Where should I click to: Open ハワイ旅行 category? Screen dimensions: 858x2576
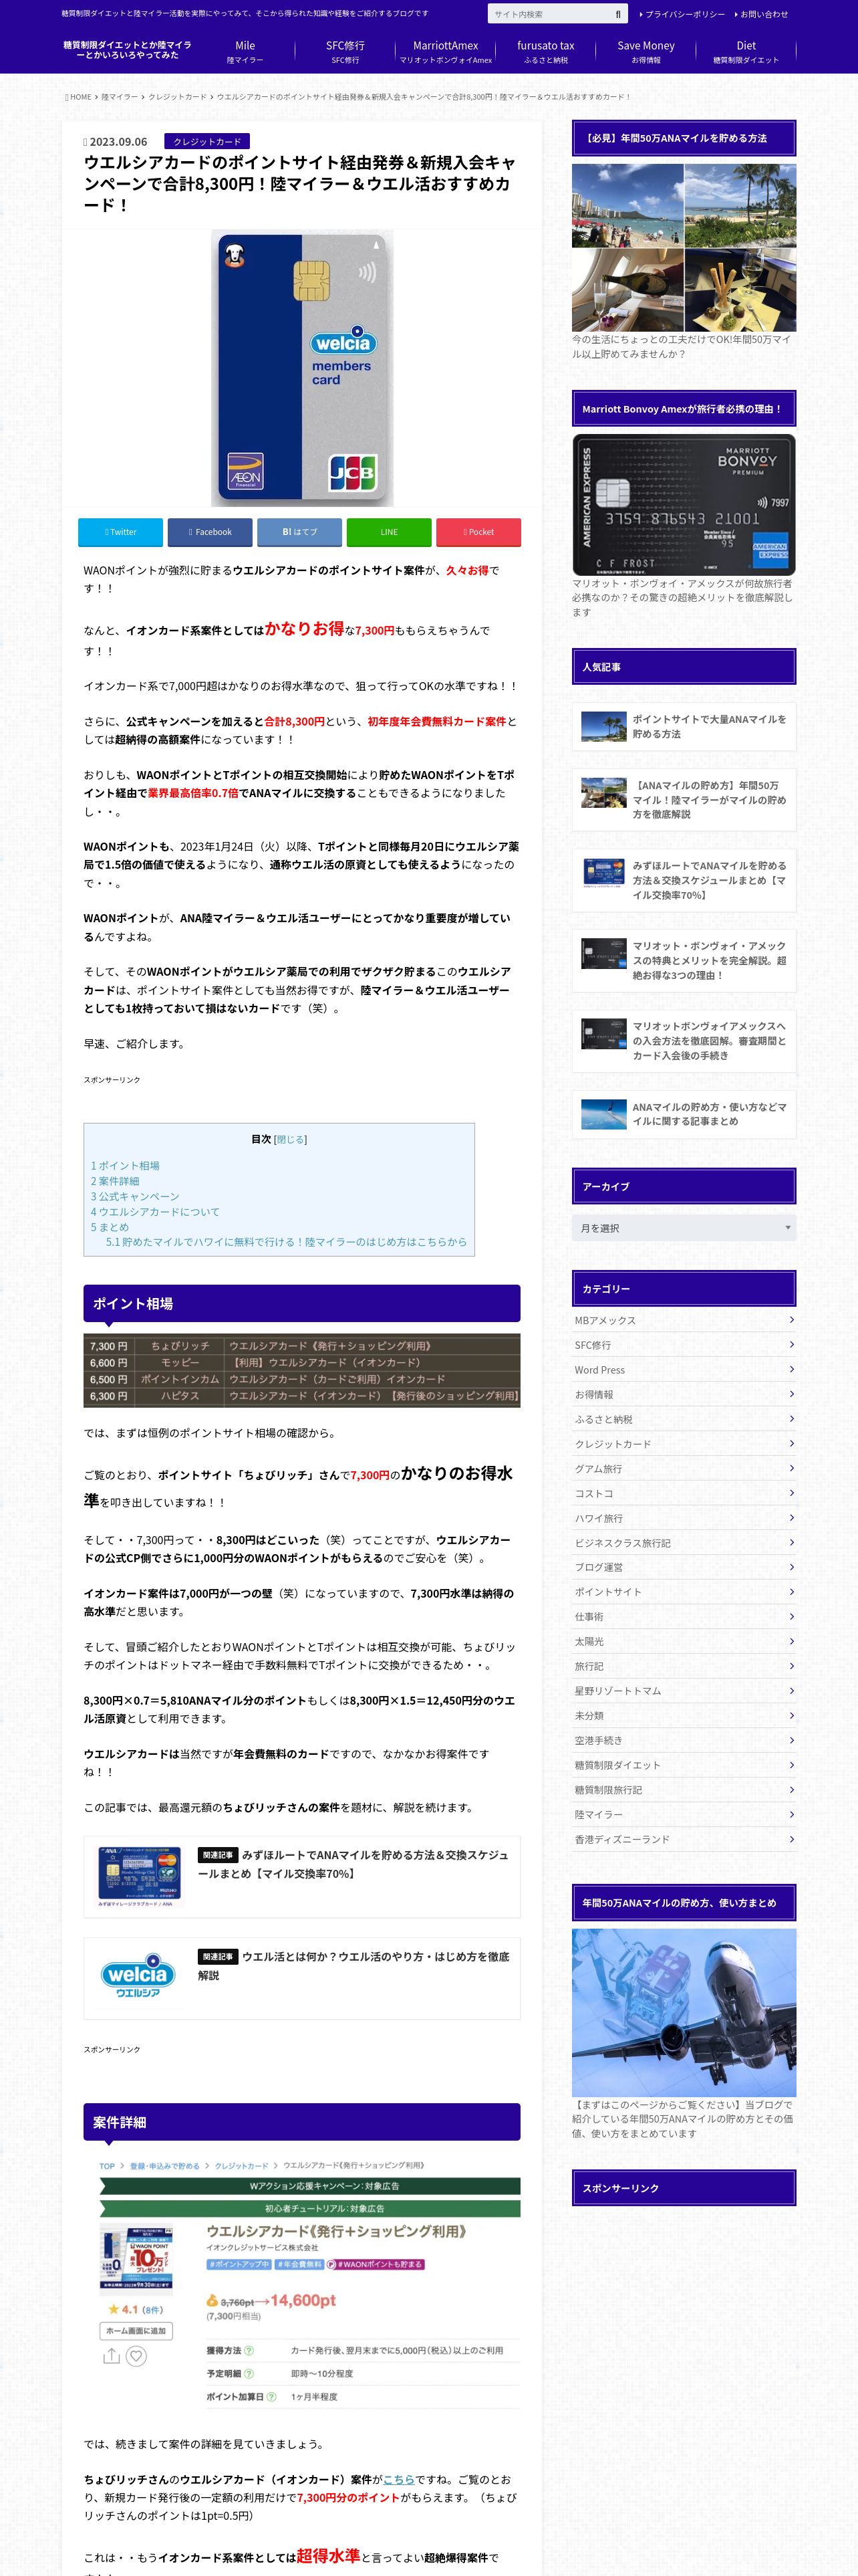pos(683,1518)
